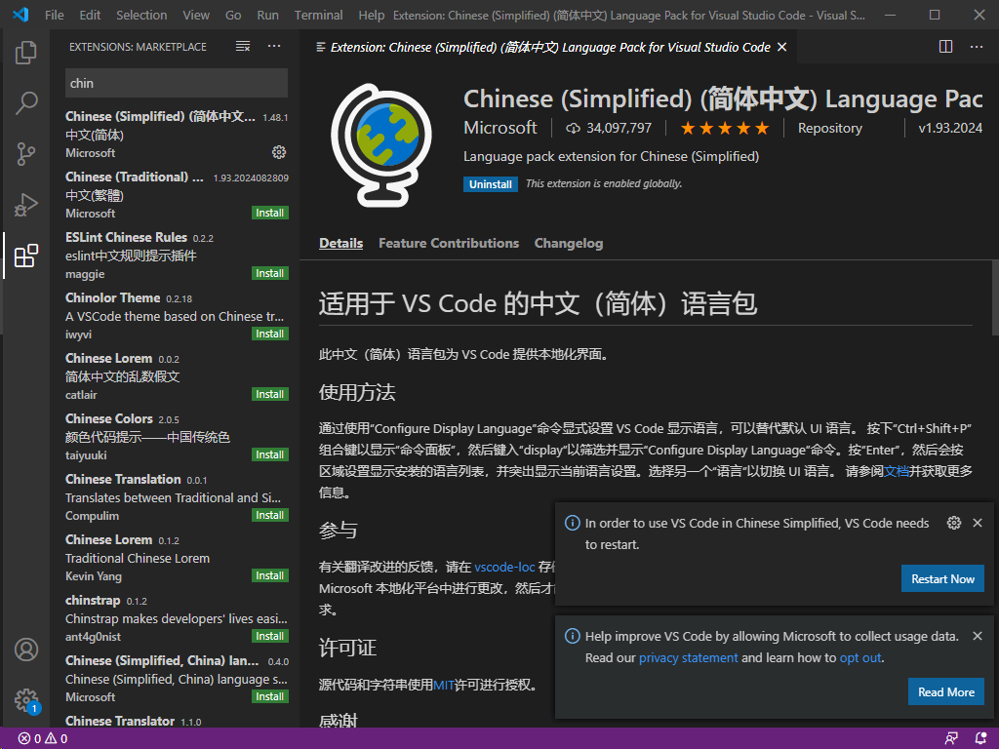Image resolution: width=999 pixels, height=749 pixels.
Task: Open the Microsoft publisher link
Action: [x=500, y=128]
